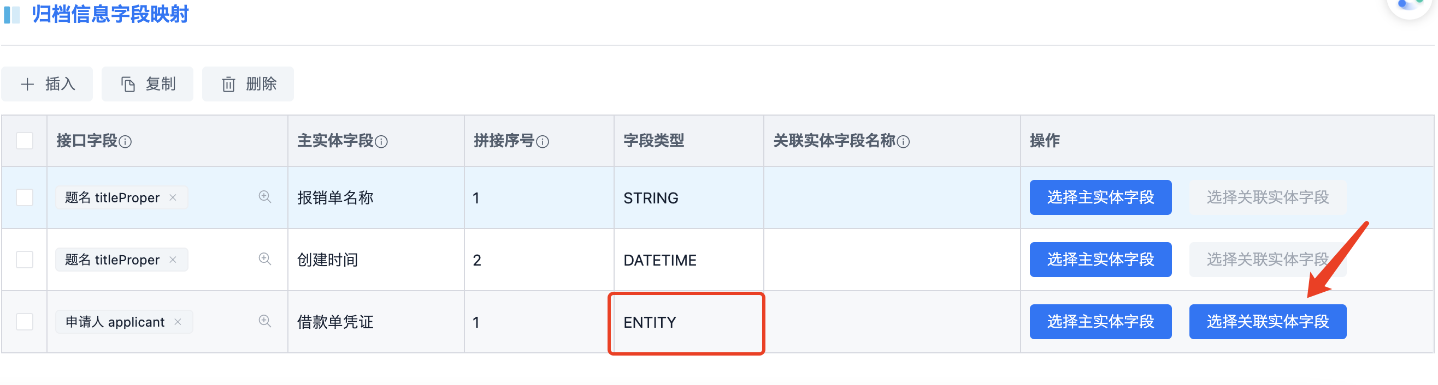The height and width of the screenshot is (385, 1438).
Task: Show info tooltip beside 主实体字段 header
Action: [381, 142]
